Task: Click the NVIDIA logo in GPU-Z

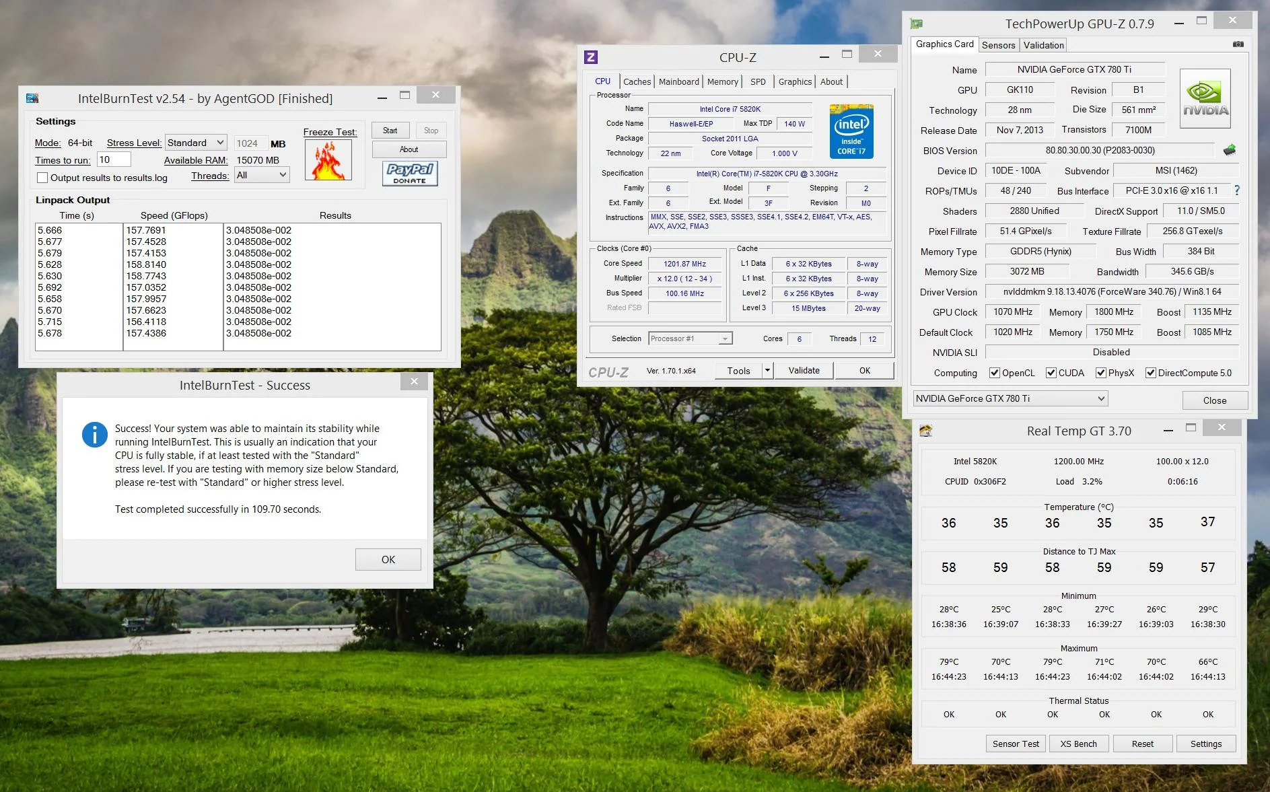Action: tap(1205, 99)
